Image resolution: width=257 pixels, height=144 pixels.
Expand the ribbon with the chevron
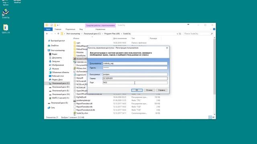(x=211, y=29)
